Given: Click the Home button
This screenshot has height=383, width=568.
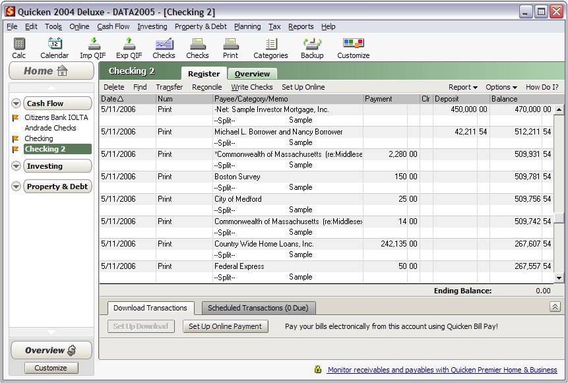Looking at the screenshot, I should tap(51, 71).
